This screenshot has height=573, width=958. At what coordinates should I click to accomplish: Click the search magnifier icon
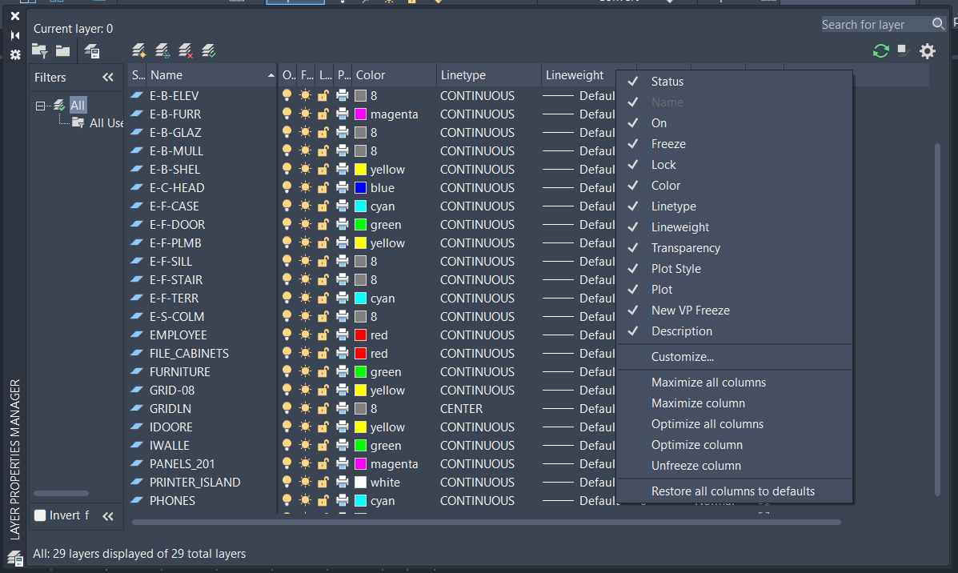point(938,24)
